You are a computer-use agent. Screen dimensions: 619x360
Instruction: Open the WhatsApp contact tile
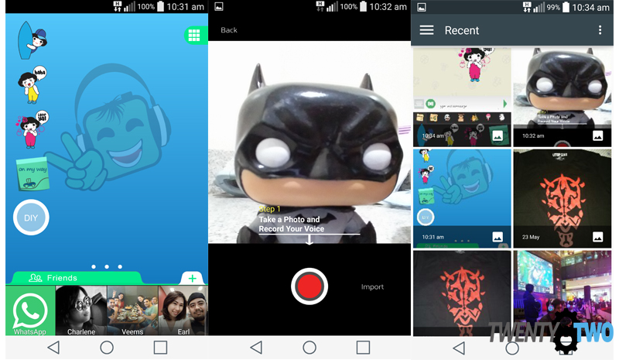pos(30,310)
